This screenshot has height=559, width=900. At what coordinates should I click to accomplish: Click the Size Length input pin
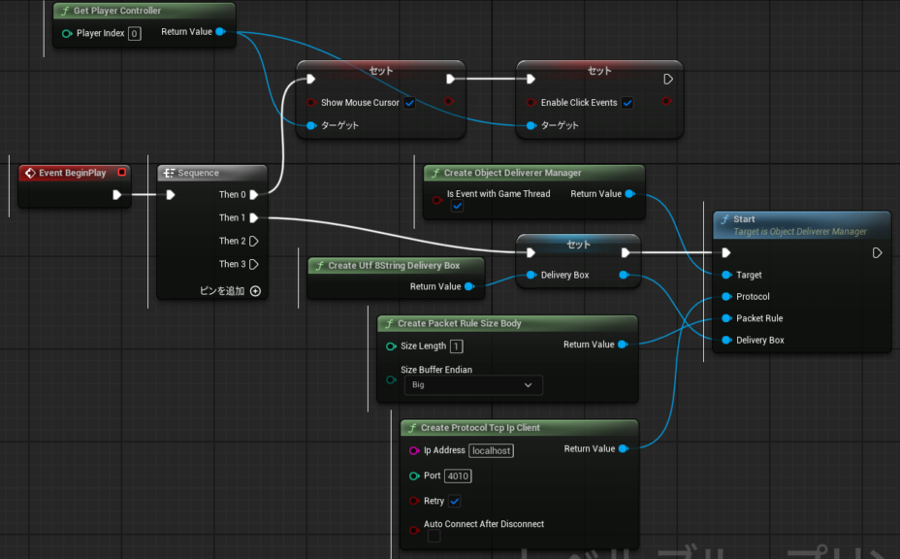pyautogui.click(x=391, y=345)
